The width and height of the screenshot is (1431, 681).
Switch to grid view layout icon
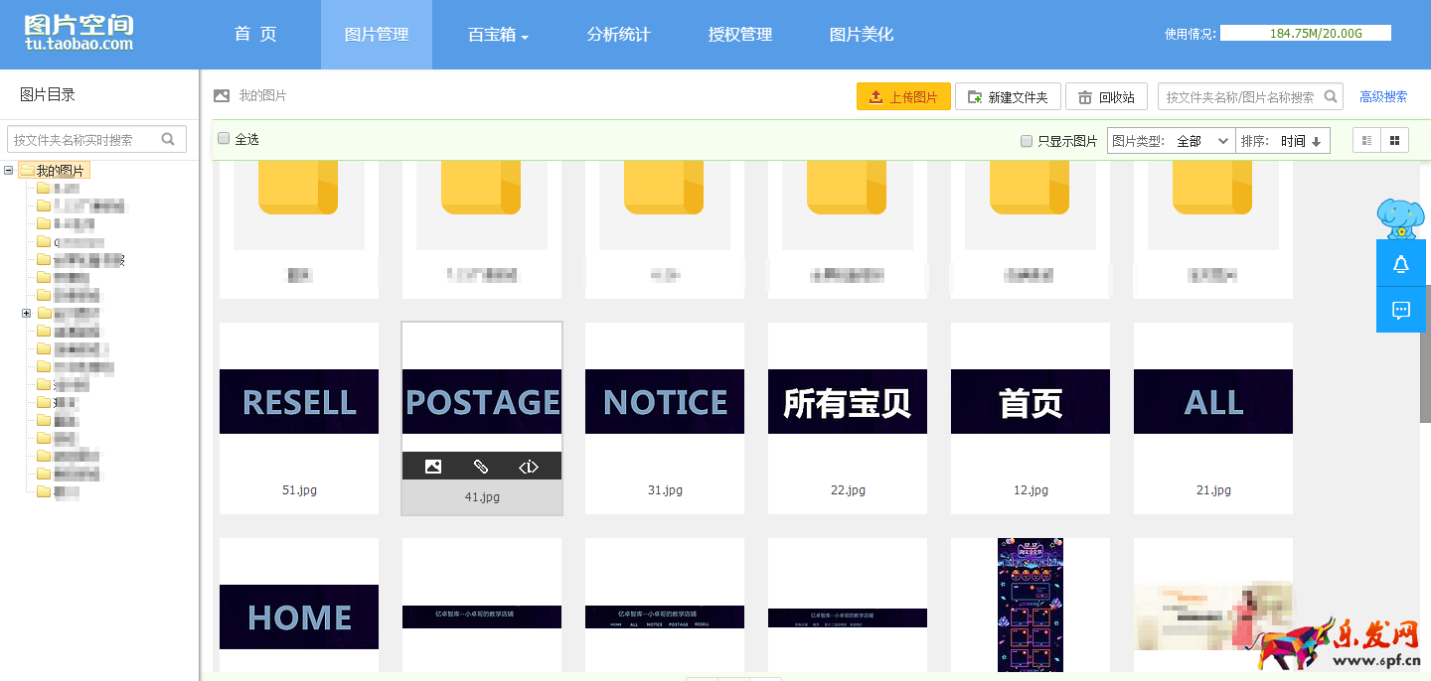(x=1394, y=141)
